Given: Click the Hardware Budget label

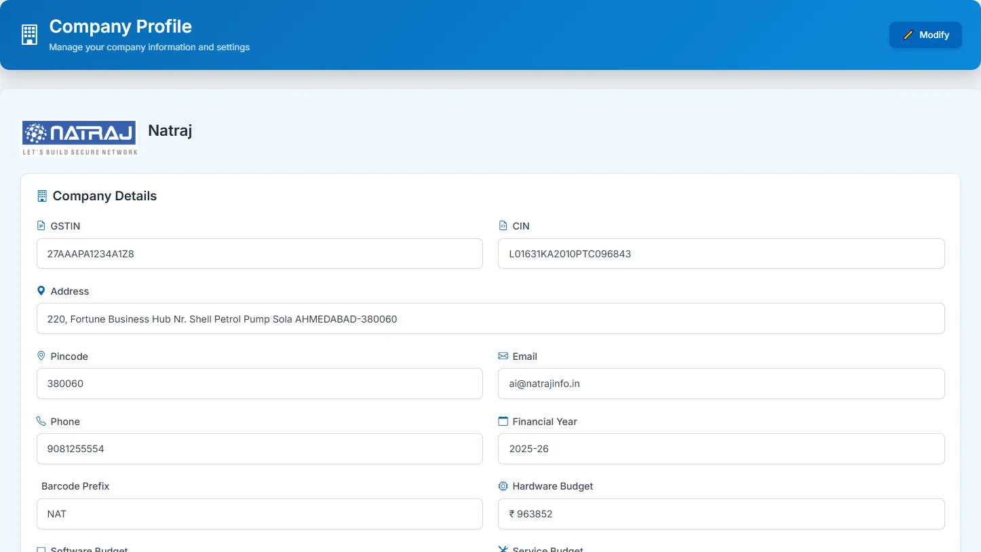Looking at the screenshot, I should coord(553,486).
